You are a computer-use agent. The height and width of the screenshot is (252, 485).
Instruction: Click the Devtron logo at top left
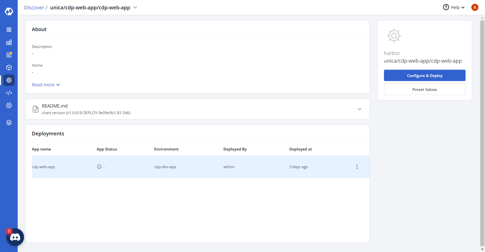9,11
